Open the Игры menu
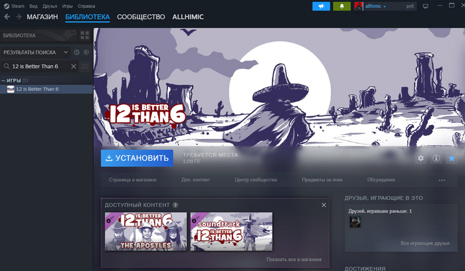This screenshot has height=271, width=465. coord(67,6)
